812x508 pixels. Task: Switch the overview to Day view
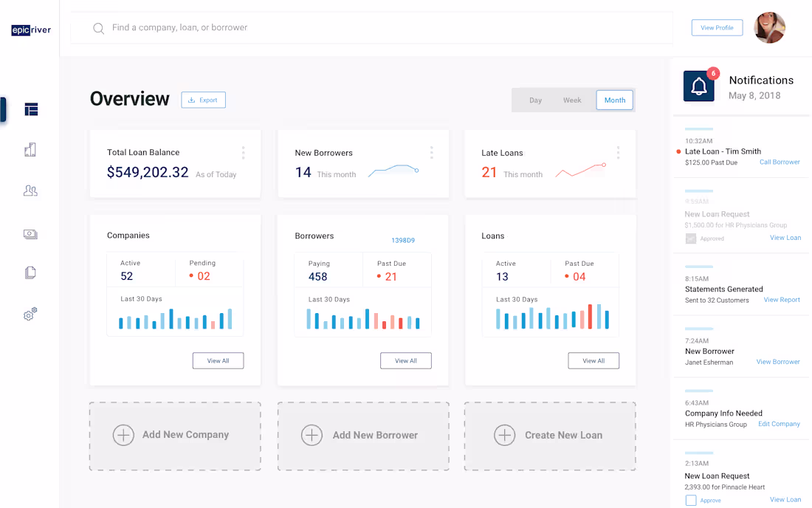(x=535, y=100)
